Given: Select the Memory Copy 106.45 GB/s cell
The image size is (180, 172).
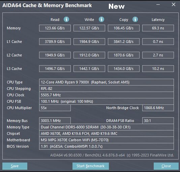Looking at the screenshot, I should [124, 28].
